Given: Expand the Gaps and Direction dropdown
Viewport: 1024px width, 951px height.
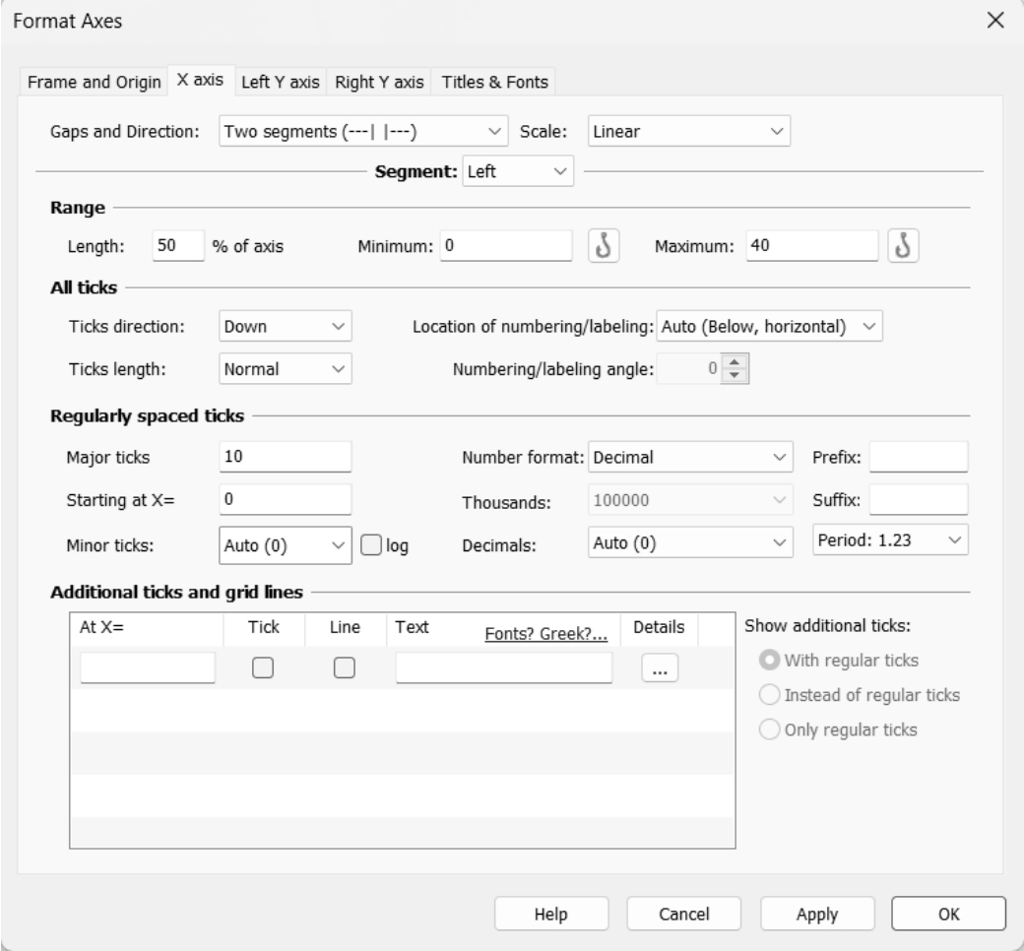Looking at the screenshot, I should [362, 131].
